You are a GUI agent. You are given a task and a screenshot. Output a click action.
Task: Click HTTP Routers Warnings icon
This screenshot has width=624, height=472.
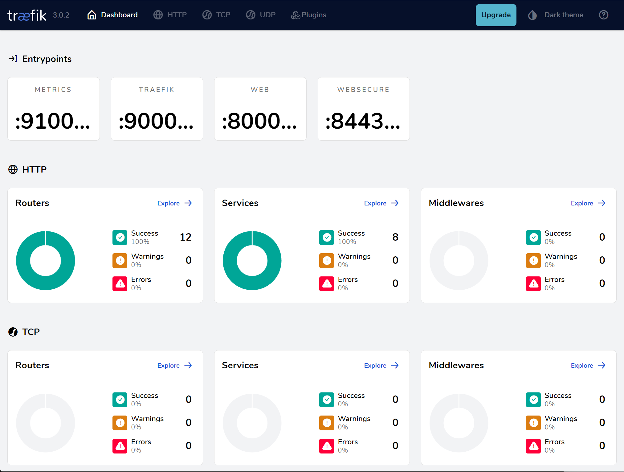point(120,260)
